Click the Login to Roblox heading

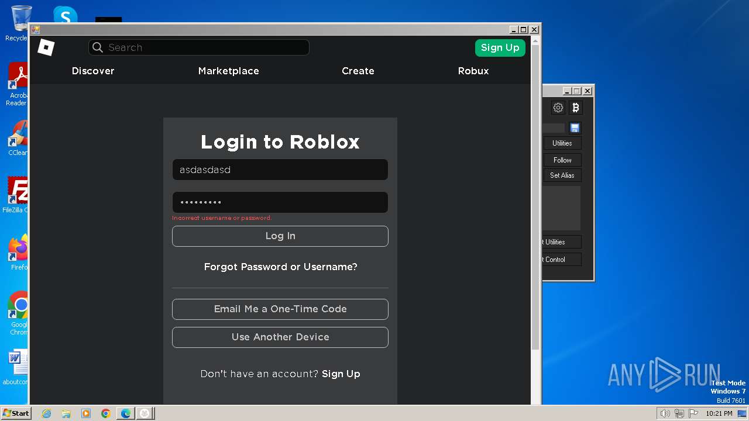(x=280, y=142)
